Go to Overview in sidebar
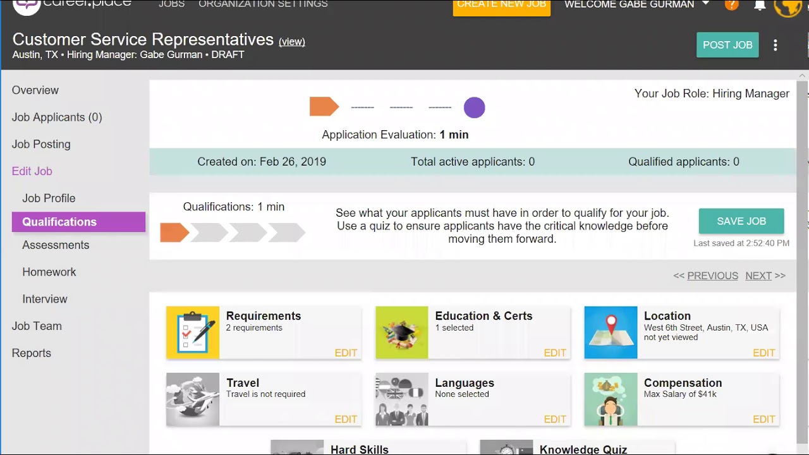 point(35,90)
